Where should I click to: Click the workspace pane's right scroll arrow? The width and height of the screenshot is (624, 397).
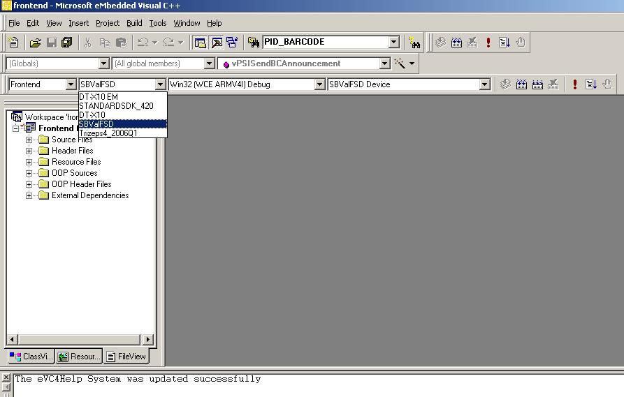point(148,340)
